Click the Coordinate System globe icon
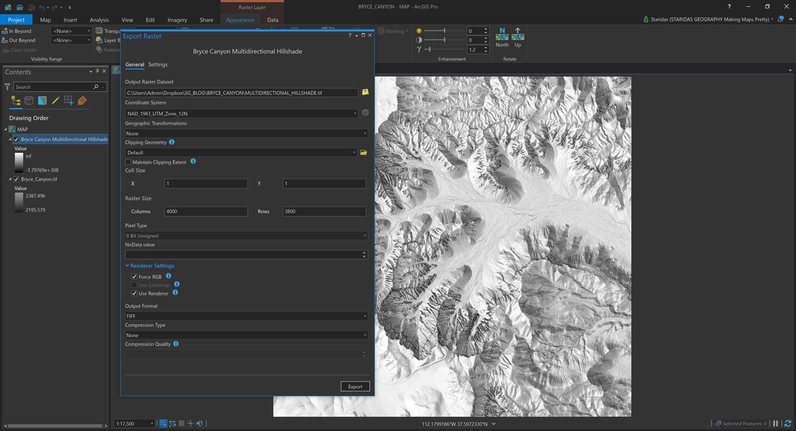Image resolution: width=796 pixels, height=431 pixels. click(x=365, y=113)
